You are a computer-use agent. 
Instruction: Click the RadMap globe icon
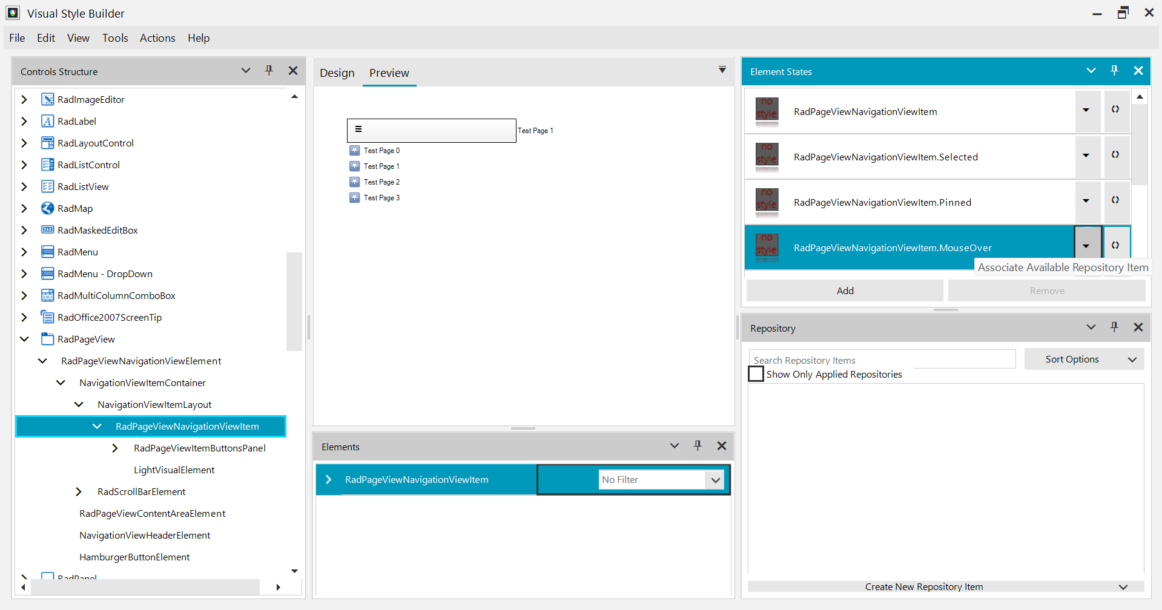47,208
